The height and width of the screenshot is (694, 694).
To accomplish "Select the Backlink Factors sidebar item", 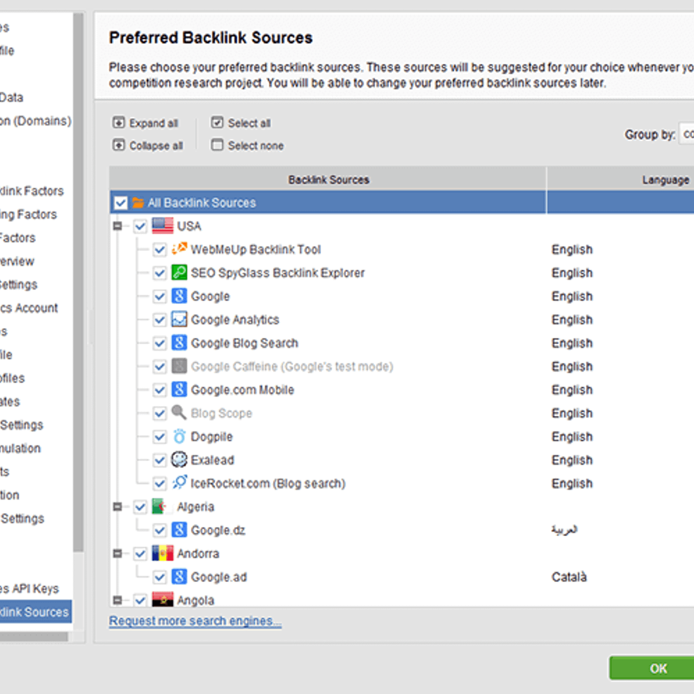I will 32,191.
